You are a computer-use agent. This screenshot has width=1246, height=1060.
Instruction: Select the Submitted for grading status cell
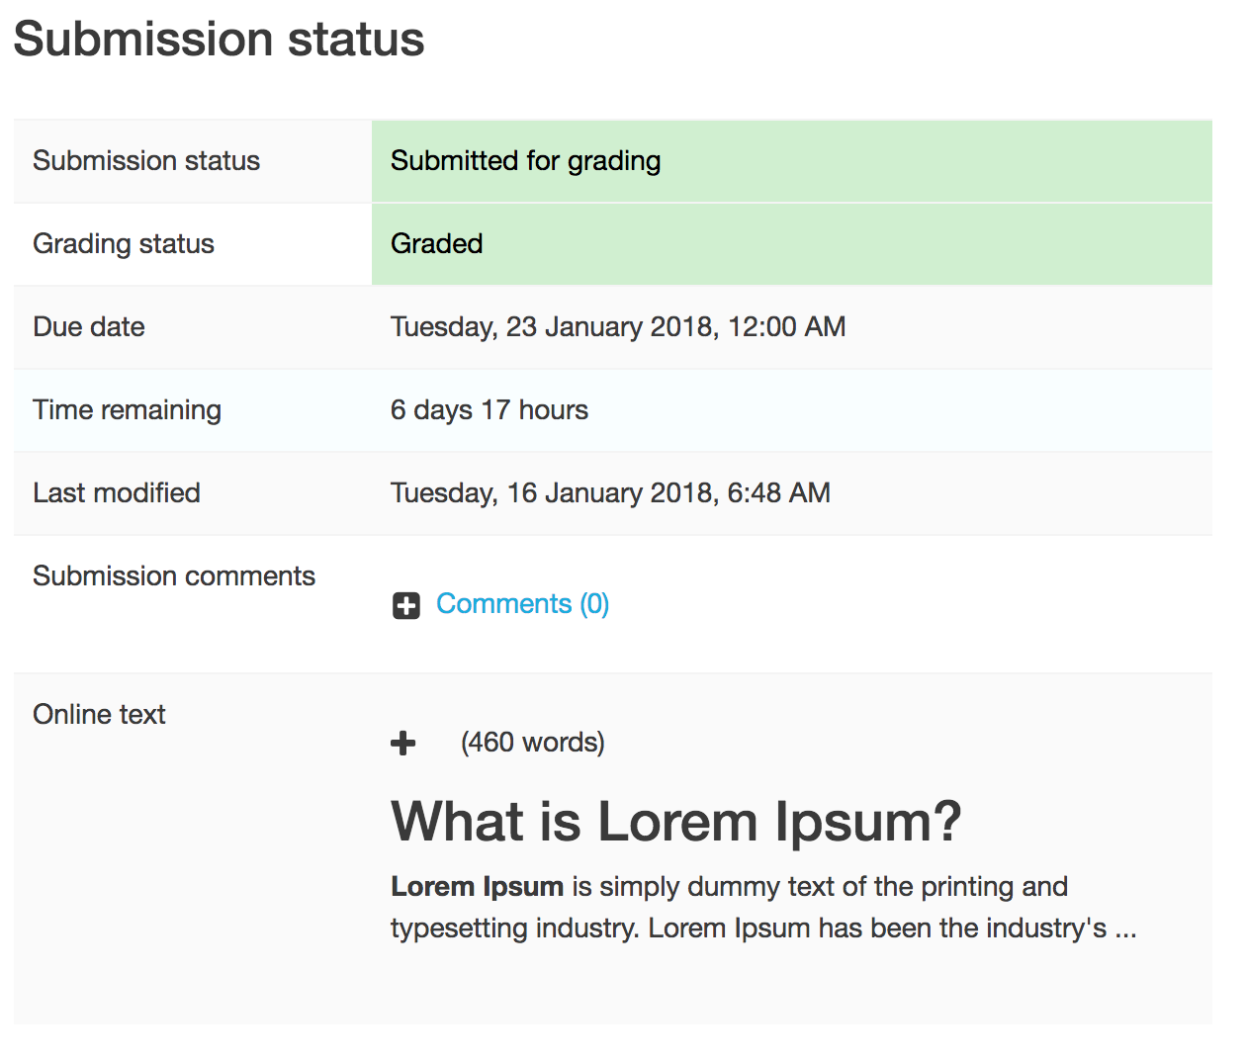[791, 161]
